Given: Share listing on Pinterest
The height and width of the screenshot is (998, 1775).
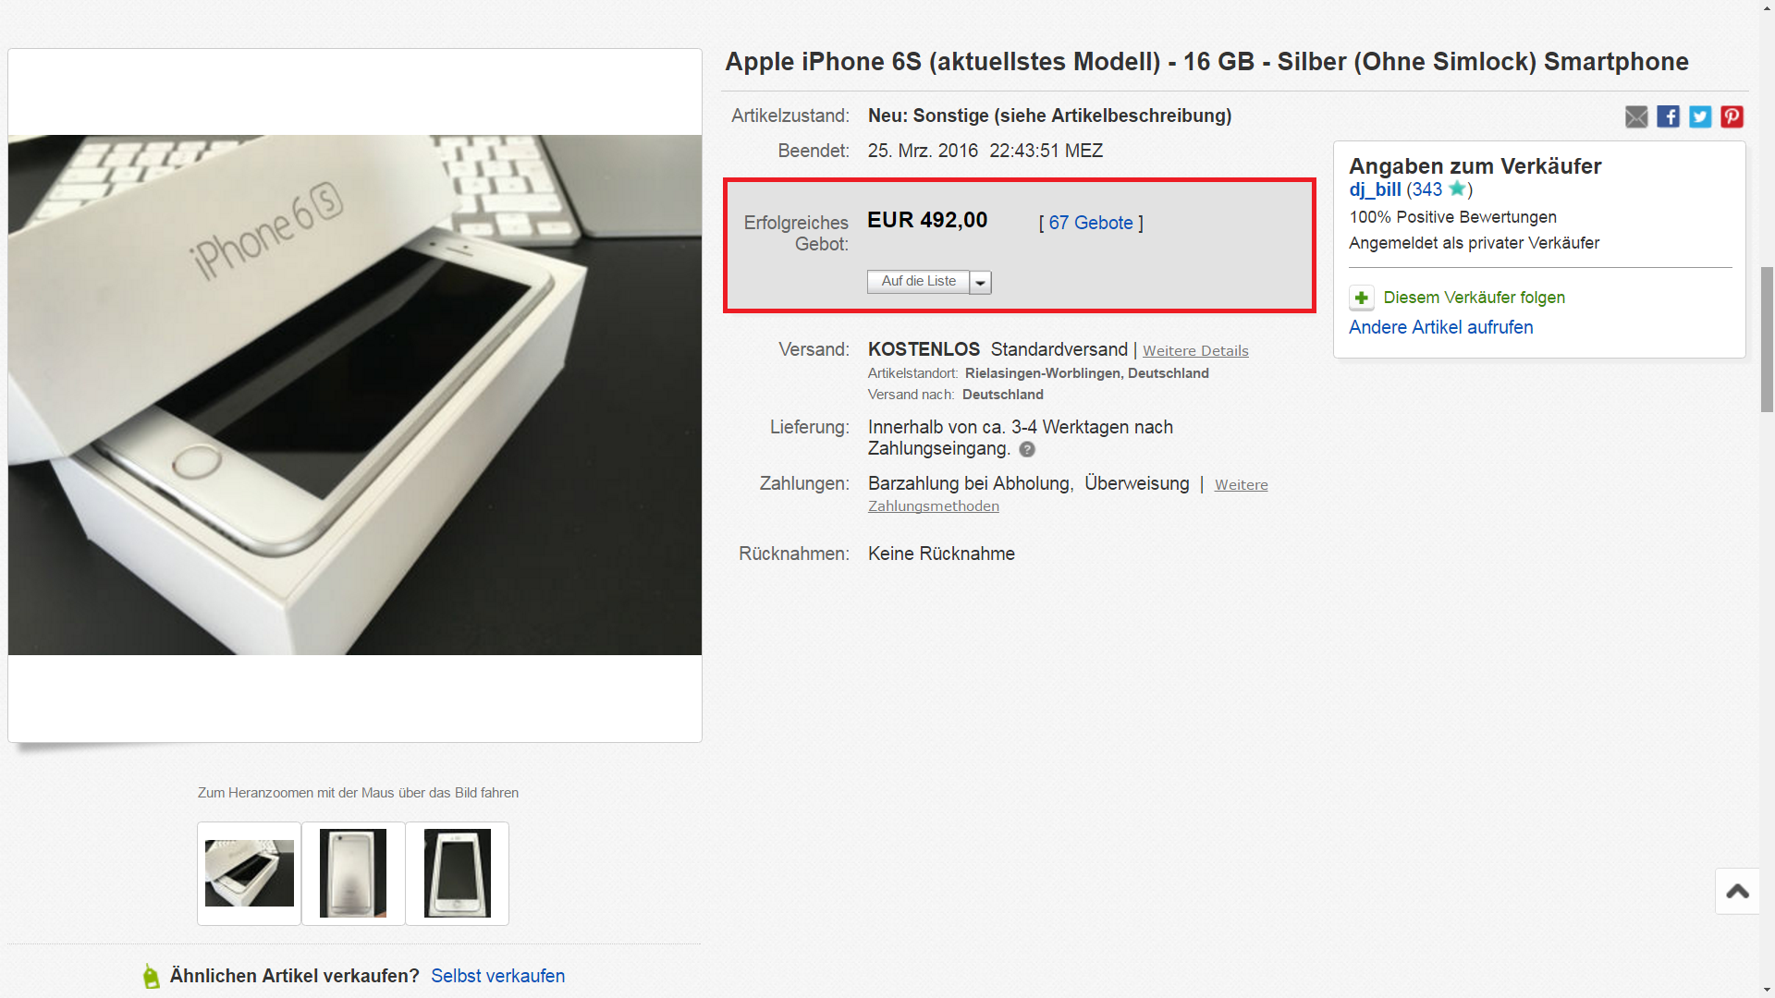Looking at the screenshot, I should point(1732,116).
